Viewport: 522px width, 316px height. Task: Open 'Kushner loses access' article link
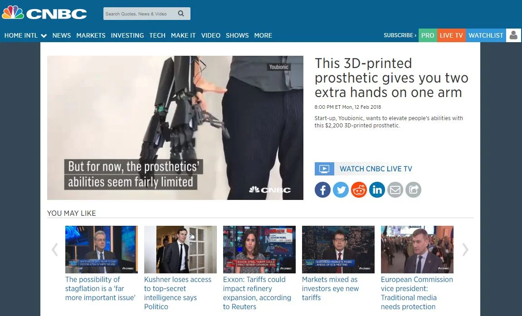[178, 293]
